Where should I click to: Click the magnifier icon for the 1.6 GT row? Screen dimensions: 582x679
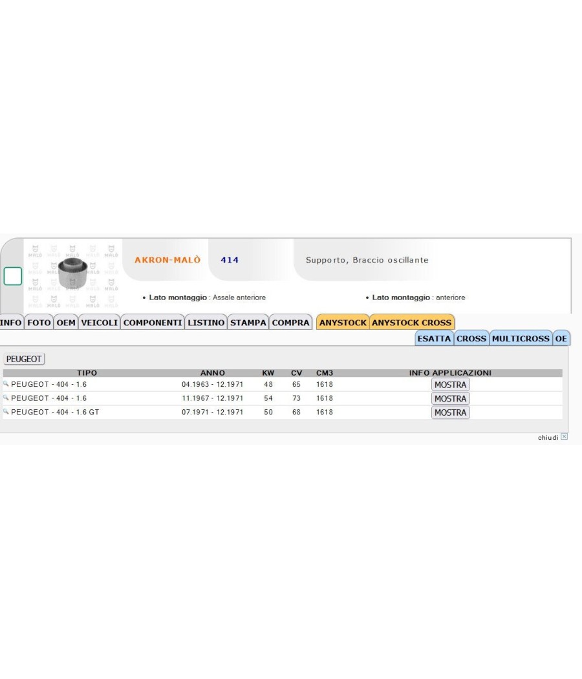tap(6, 411)
